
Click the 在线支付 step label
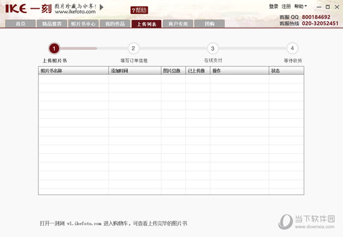[x=213, y=60]
